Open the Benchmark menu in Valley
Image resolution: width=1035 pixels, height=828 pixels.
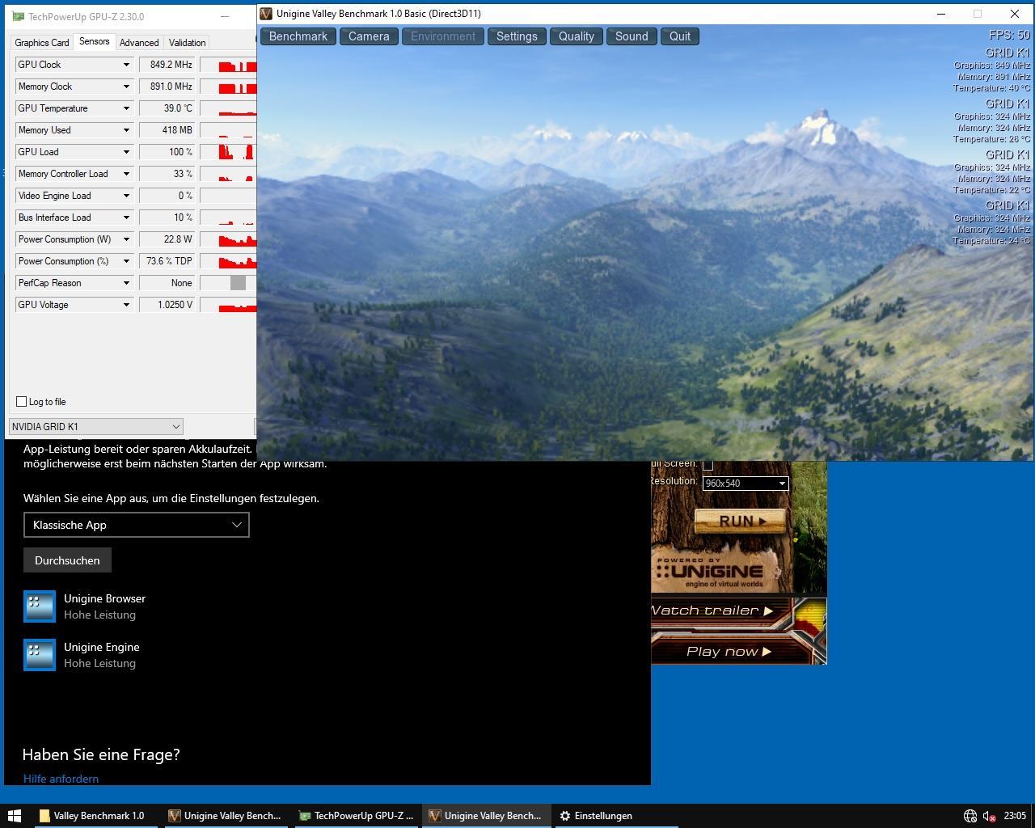(x=298, y=36)
